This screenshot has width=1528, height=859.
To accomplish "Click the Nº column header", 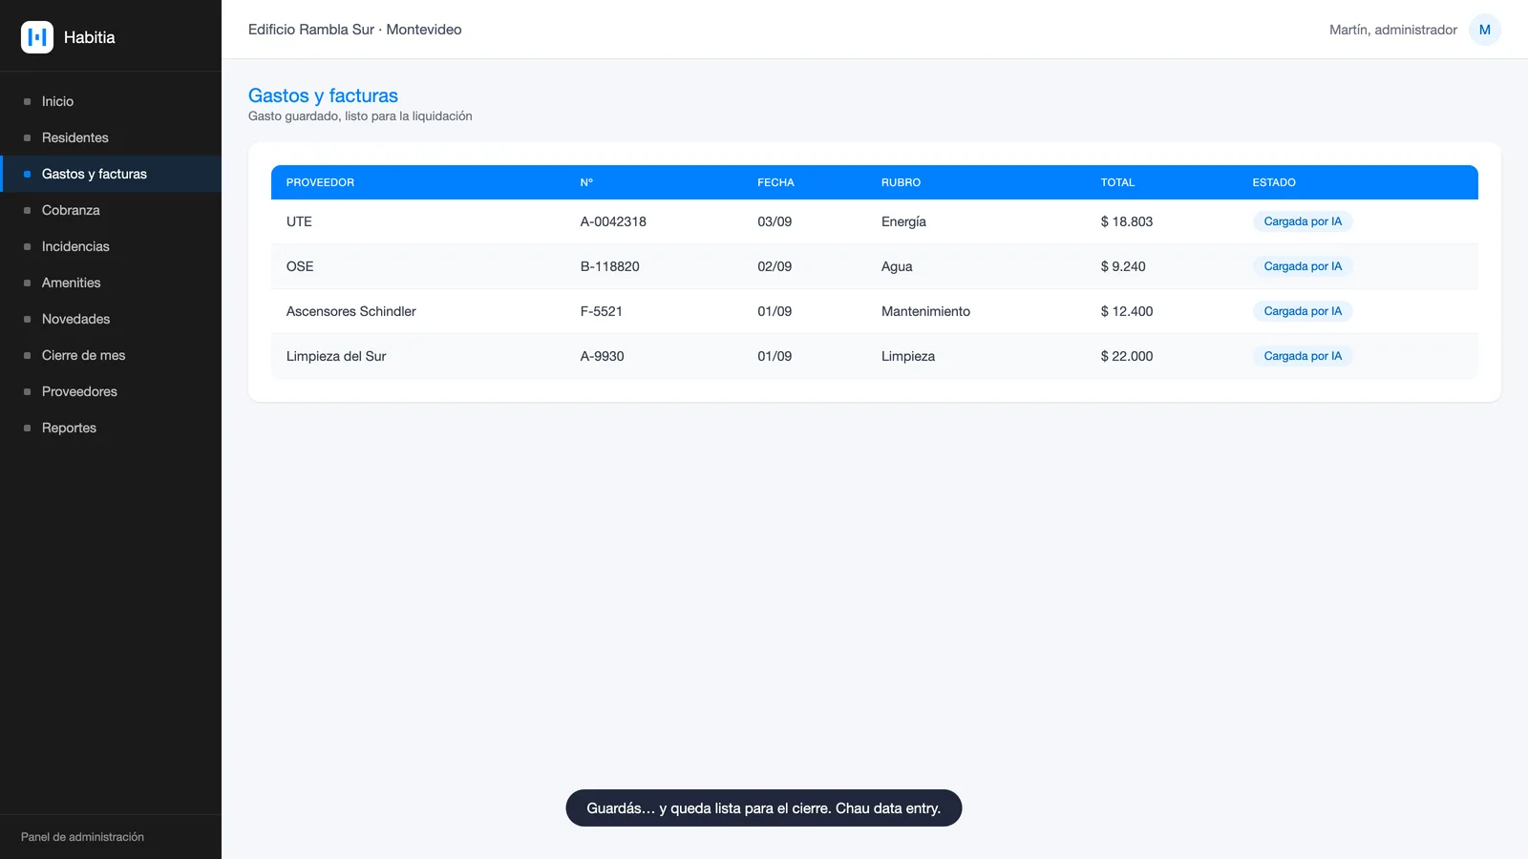I will (586, 182).
